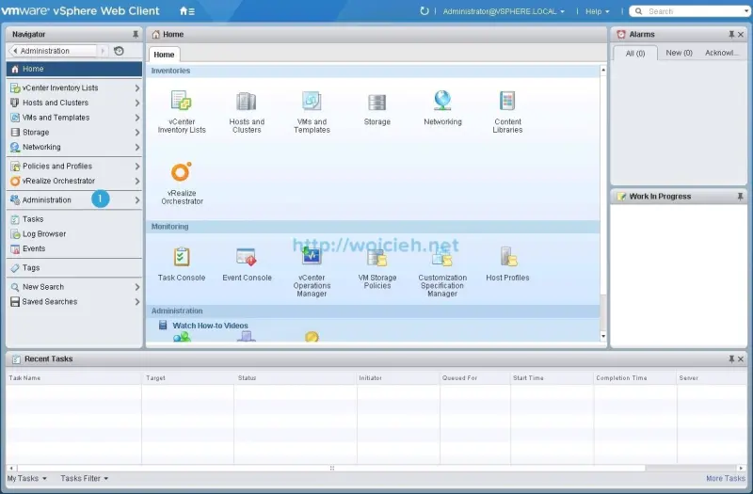Viewport: 753px width, 494px height.
Task: Sort Recent Tasks by Task Name column
Action: point(74,378)
